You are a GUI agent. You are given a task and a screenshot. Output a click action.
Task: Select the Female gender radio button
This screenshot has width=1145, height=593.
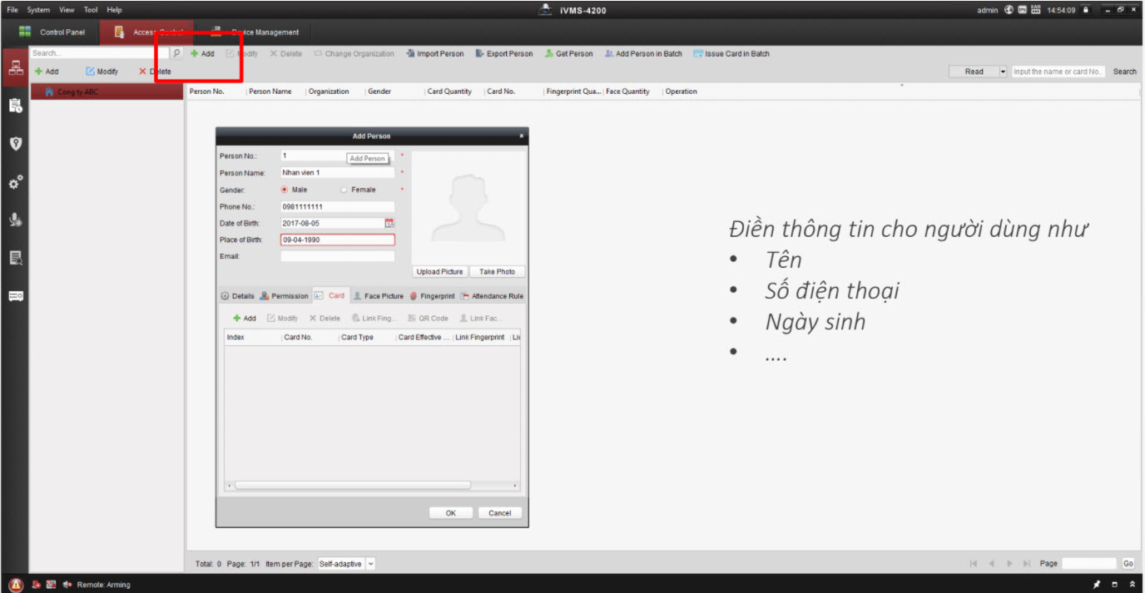(x=344, y=190)
